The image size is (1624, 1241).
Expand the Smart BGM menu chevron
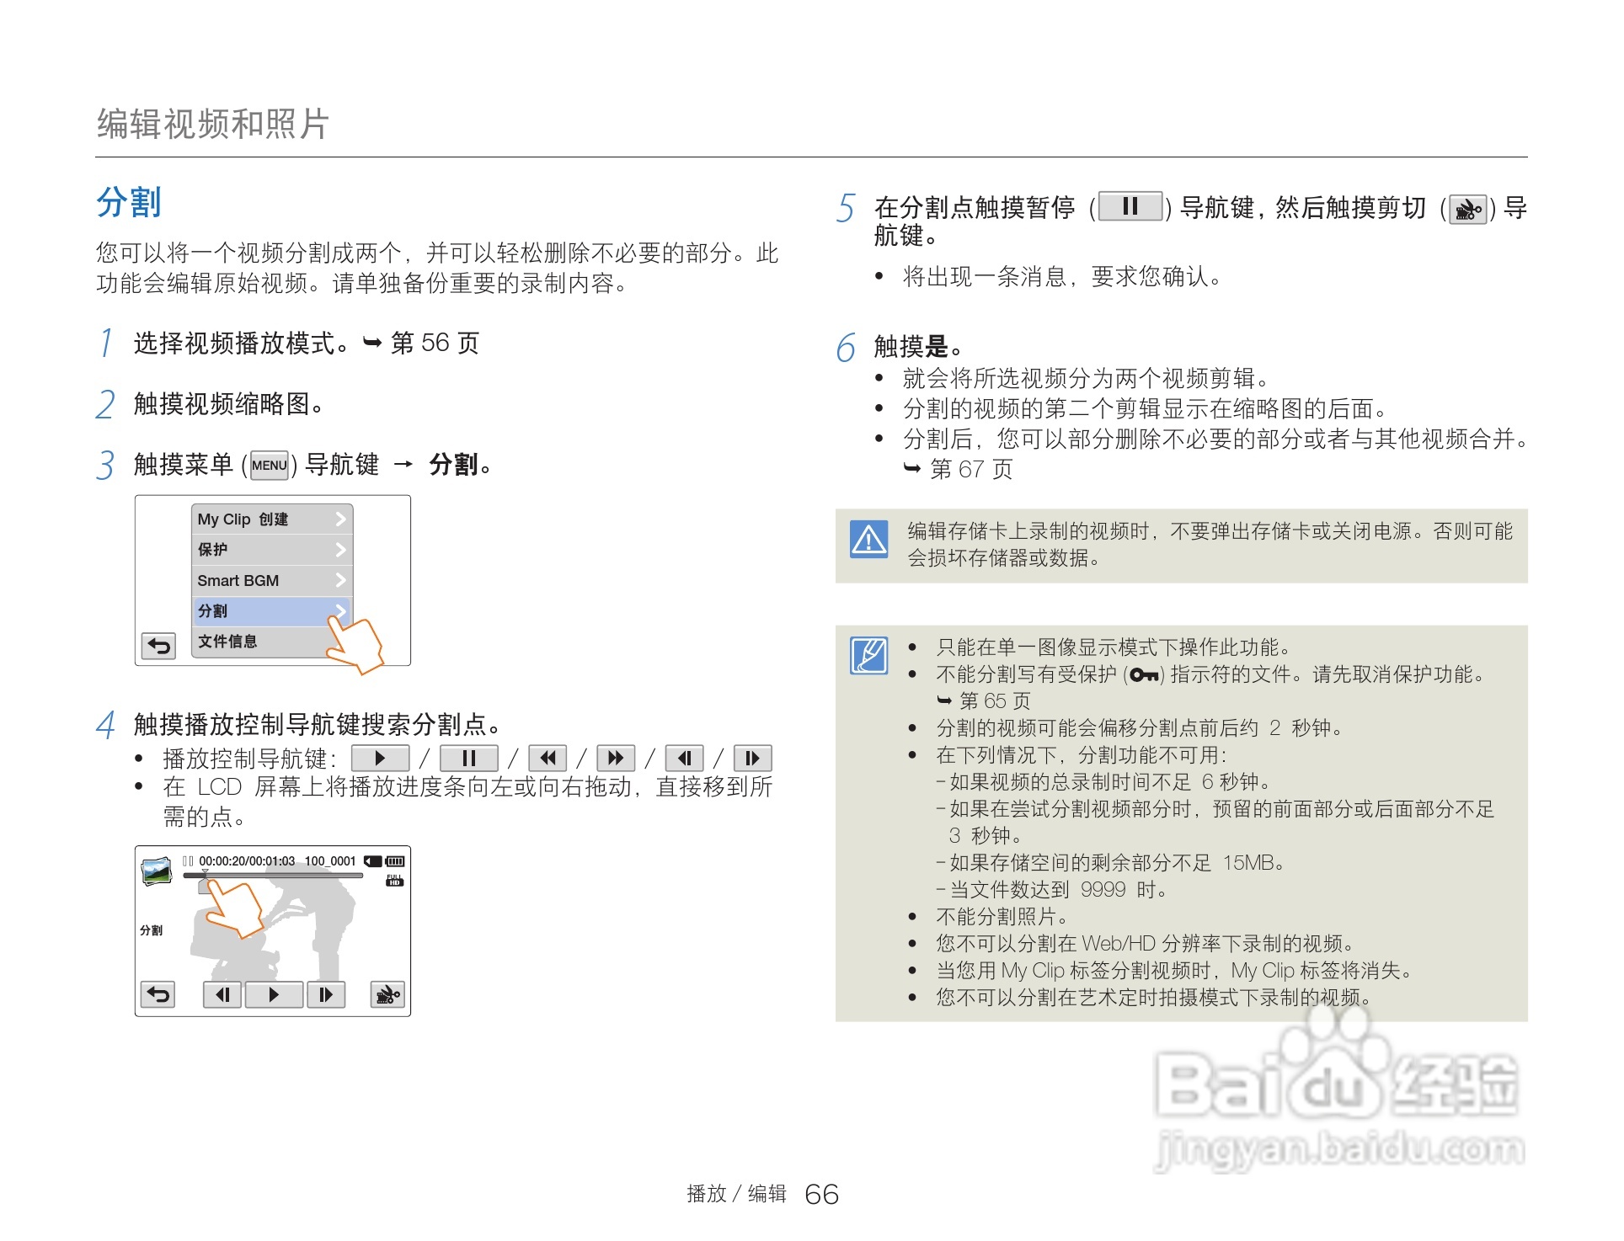pyautogui.click(x=341, y=581)
